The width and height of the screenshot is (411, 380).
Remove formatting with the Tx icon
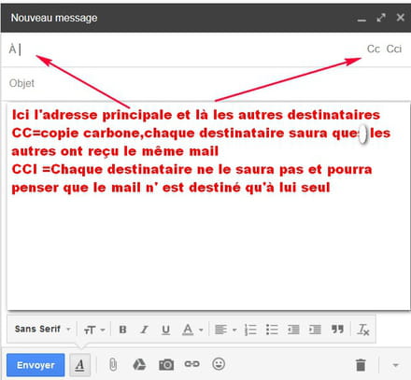click(x=363, y=330)
